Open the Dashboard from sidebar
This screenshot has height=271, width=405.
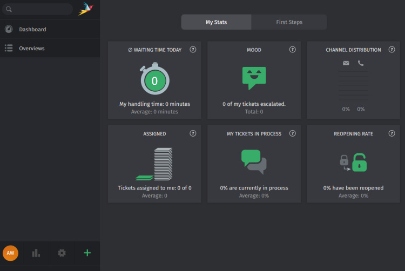[32, 29]
